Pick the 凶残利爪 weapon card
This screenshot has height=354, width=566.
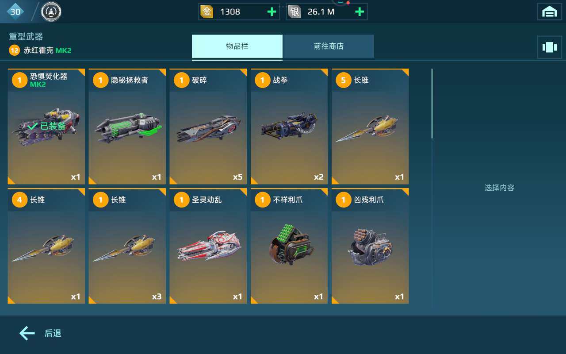click(x=370, y=246)
